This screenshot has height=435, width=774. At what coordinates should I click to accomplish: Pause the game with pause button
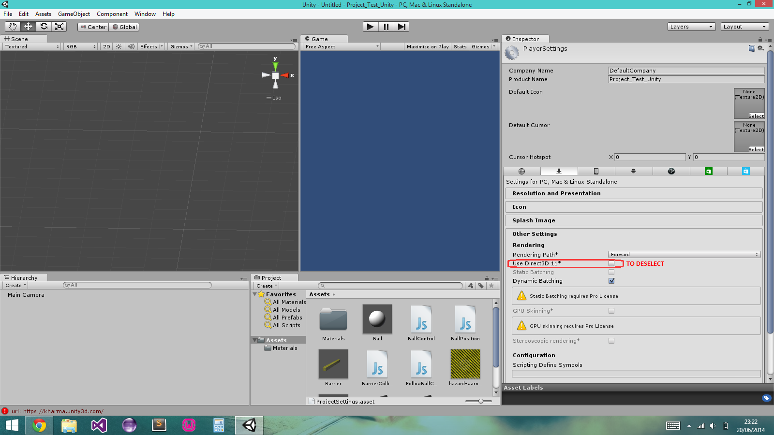(x=386, y=27)
